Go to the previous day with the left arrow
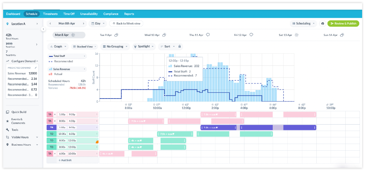Screen dimensions: 365x171 click(x=51, y=24)
